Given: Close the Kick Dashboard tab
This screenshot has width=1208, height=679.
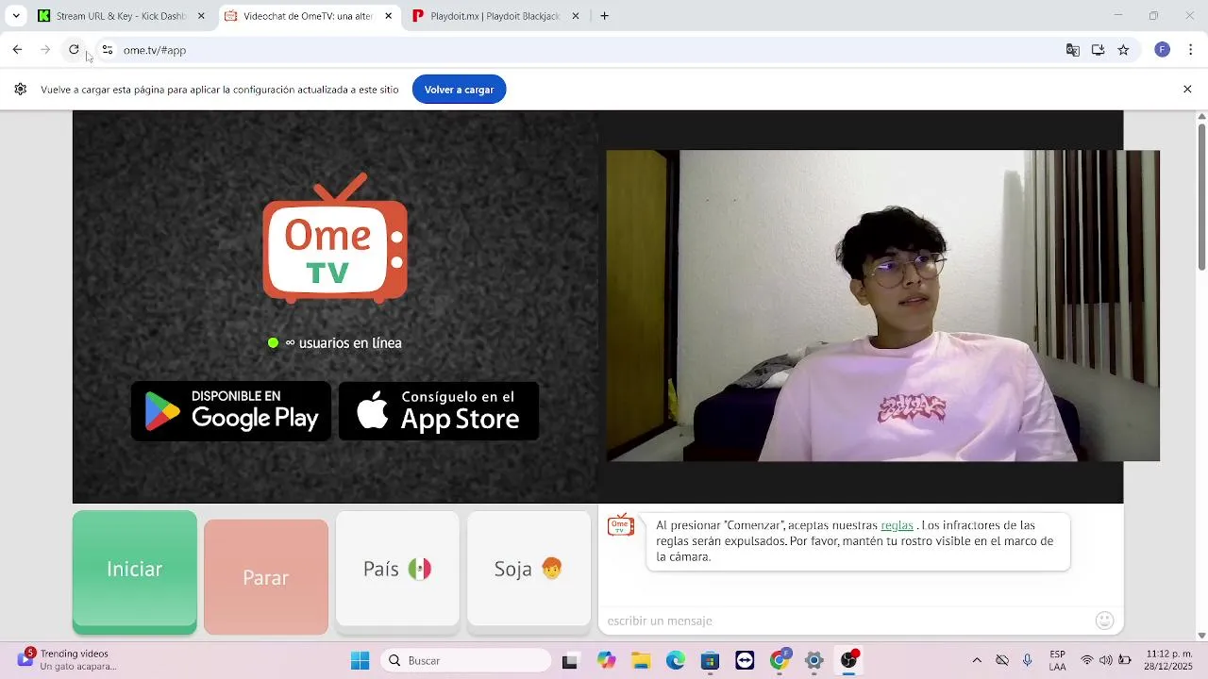Looking at the screenshot, I should (x=201, y=16).
